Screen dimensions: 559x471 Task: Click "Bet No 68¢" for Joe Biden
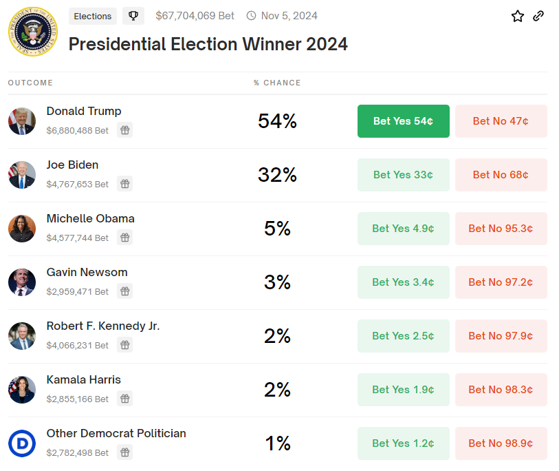[x=501, y=175]
